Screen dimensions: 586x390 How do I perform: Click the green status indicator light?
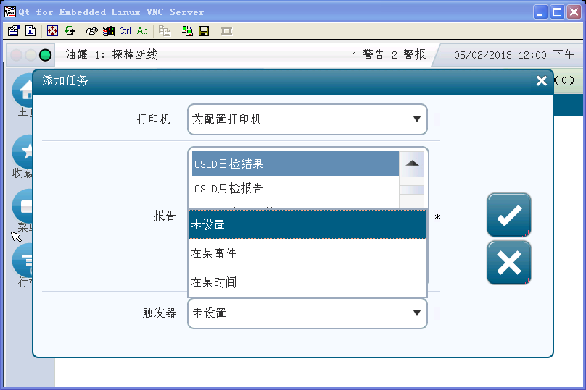click(45, 55)
